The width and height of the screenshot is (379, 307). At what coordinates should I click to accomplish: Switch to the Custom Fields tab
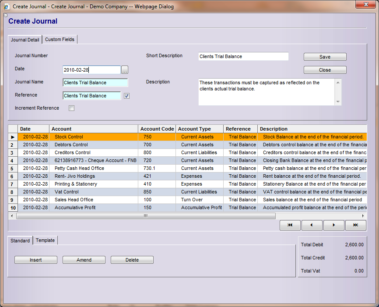(x=60, y=39)
